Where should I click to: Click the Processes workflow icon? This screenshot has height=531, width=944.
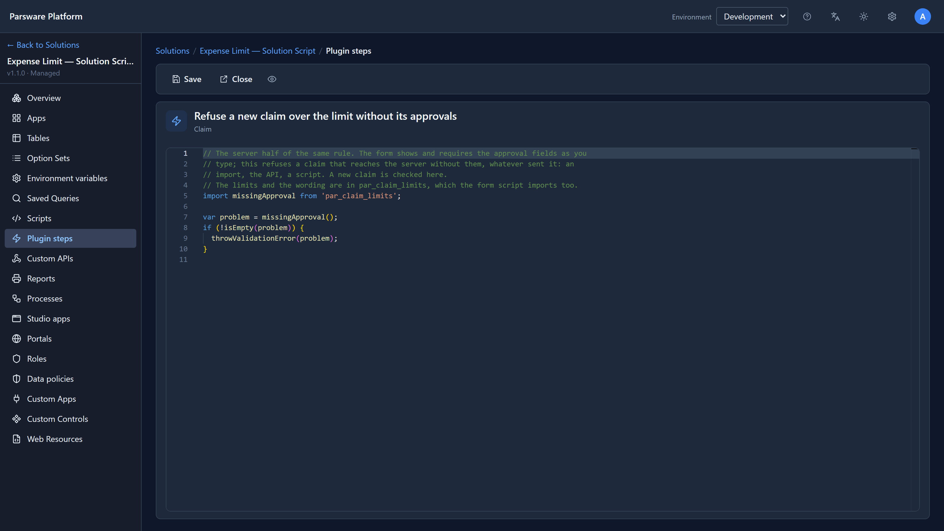tap(17, 299)
